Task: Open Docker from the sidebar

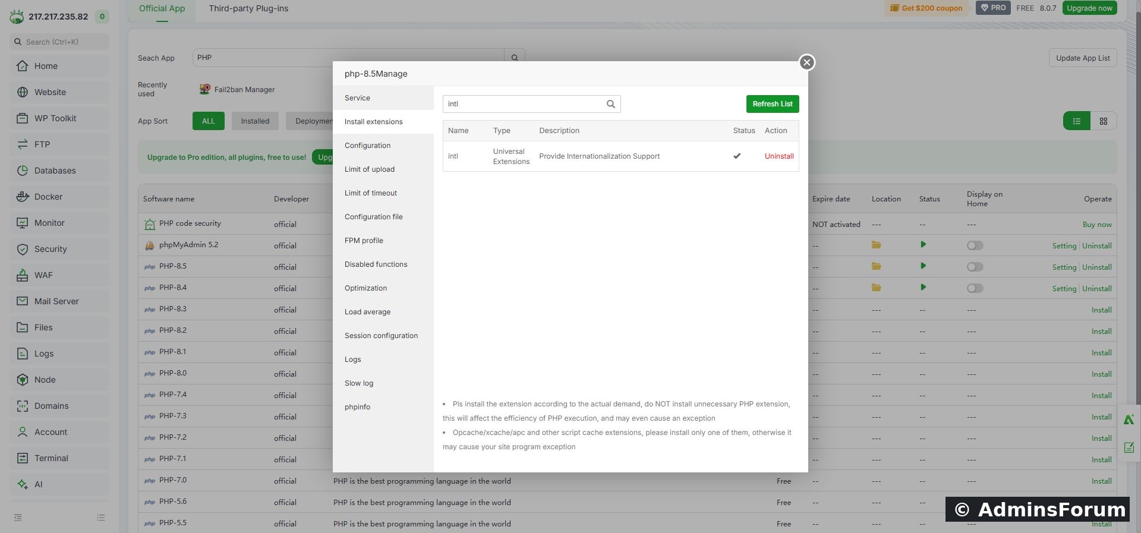Action: click(x=59, y=197)
